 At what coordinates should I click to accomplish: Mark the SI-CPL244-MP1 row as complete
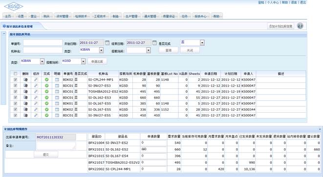(x=47, y=80)
